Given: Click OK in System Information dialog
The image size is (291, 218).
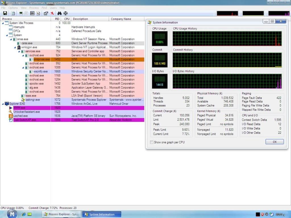Looking at the screenshot, I should (x=275, y=142).
